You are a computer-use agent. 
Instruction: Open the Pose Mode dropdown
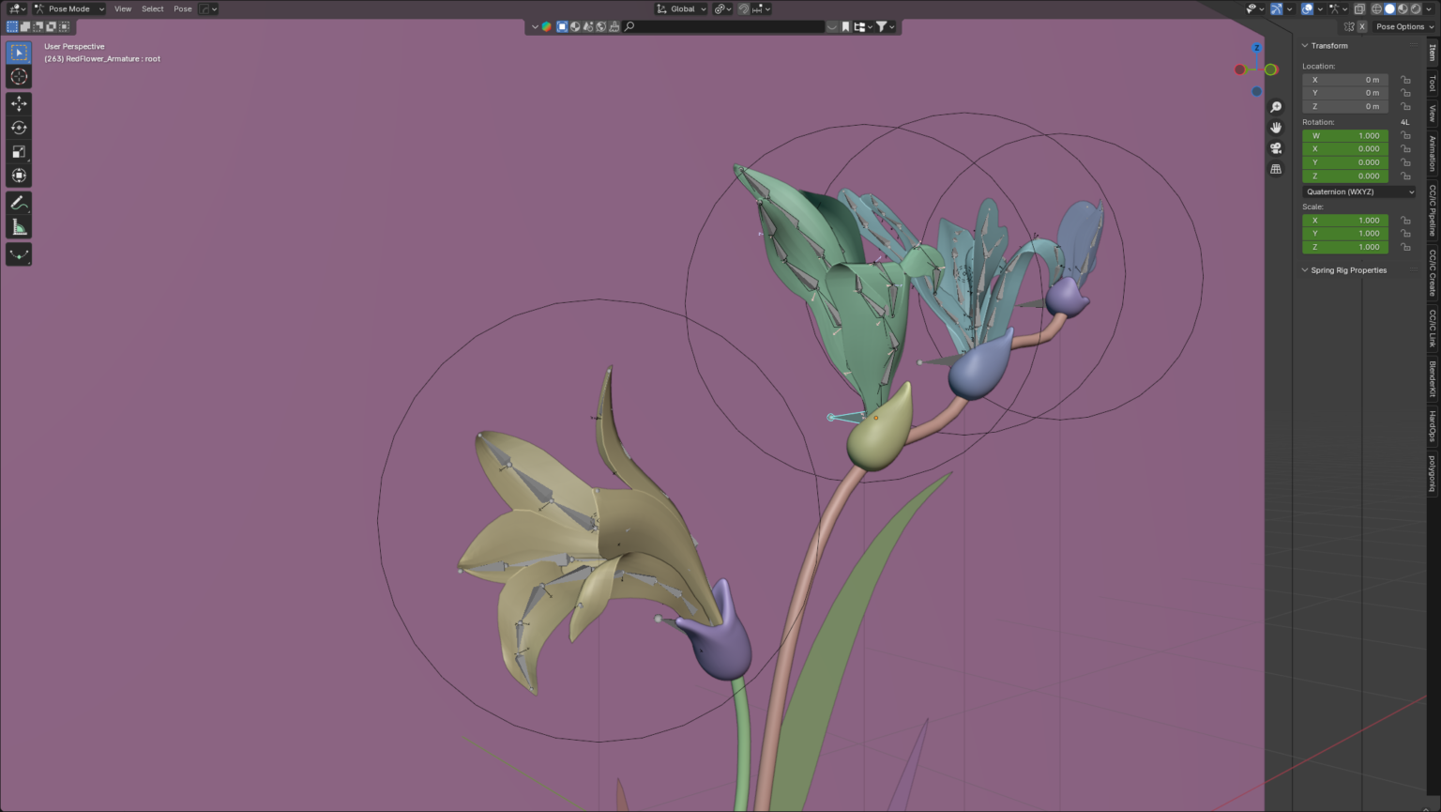pyautogui.click(x=69, y=8)
